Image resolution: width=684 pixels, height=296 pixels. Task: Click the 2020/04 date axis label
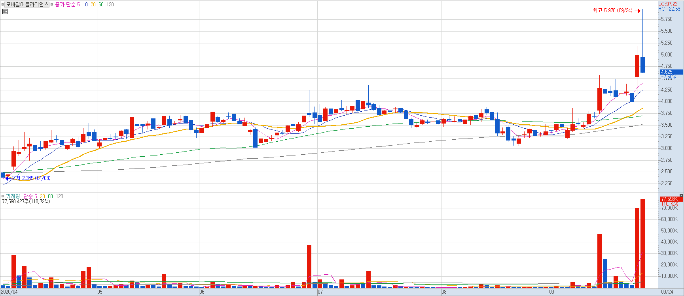[x=9, y=292]
